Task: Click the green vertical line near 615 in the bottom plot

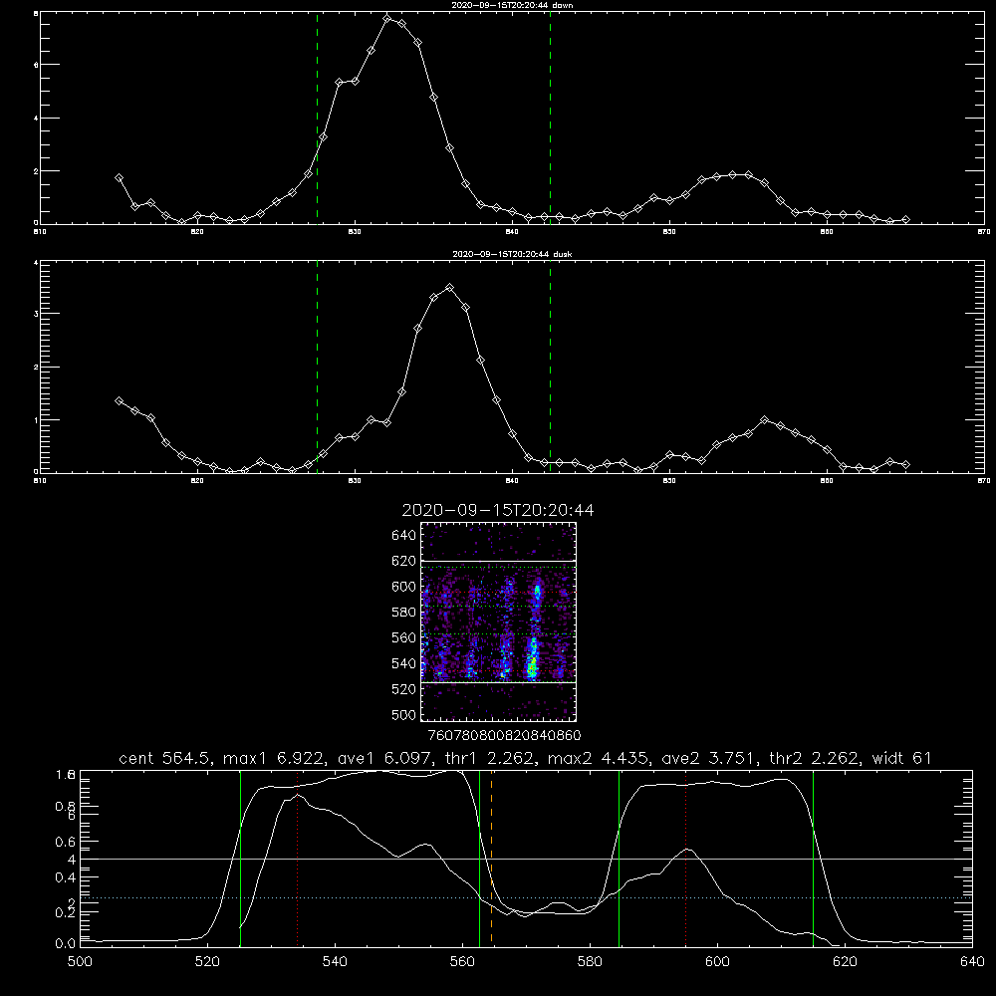Action: pos(813,859)
